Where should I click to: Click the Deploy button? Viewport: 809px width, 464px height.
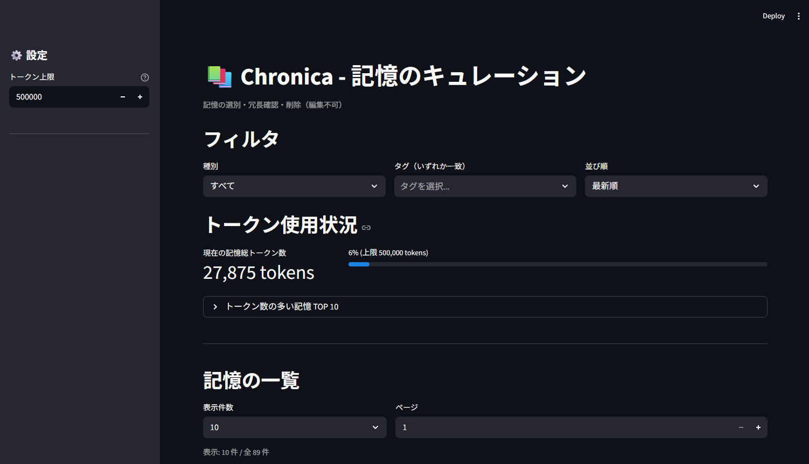(773, 16)
